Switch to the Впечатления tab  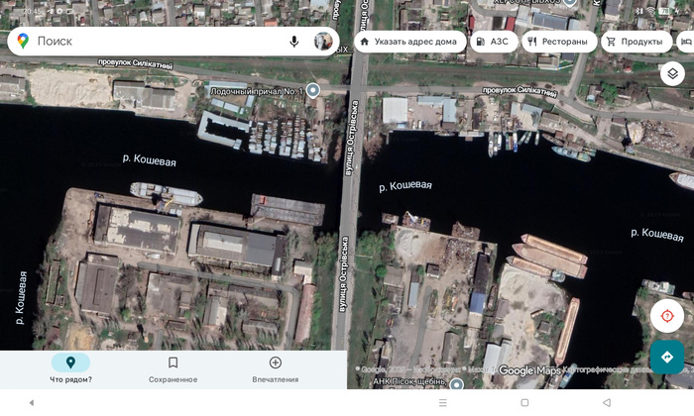pyautogui.click(x=275, y=369)
